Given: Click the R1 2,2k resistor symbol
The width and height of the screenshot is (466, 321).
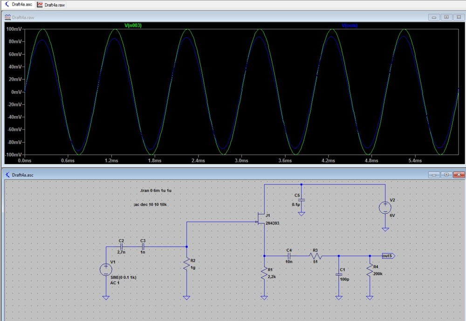Looking at the screenshot, I should click(264, 273).
